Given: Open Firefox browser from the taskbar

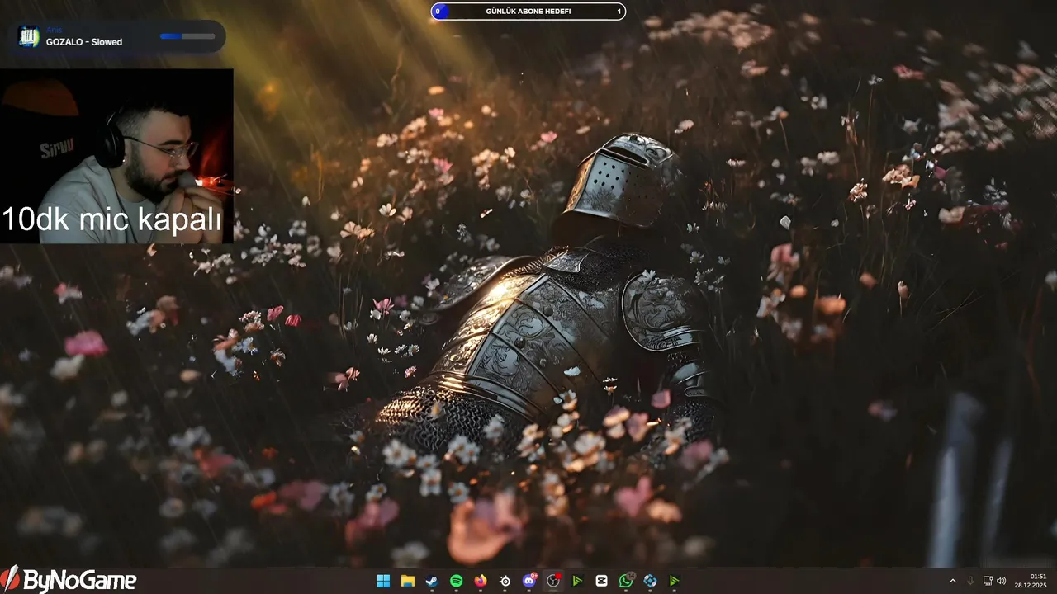Looking at the screenshot, I should [x=481, y=581].
